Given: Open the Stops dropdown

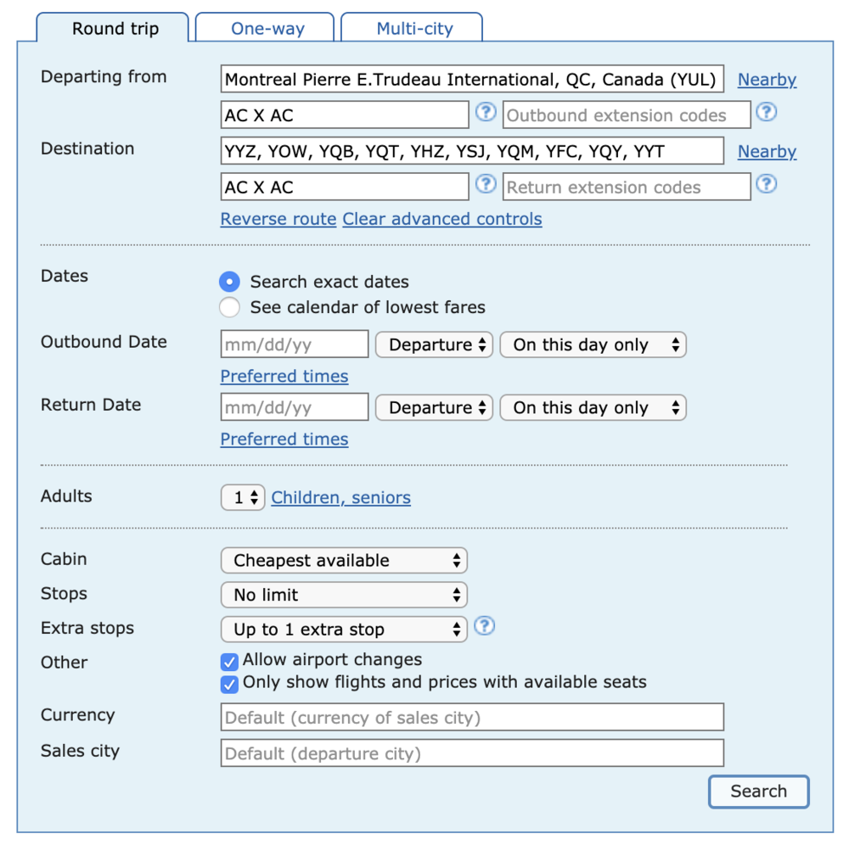Looking at the screenshot, I should [344, 596].
